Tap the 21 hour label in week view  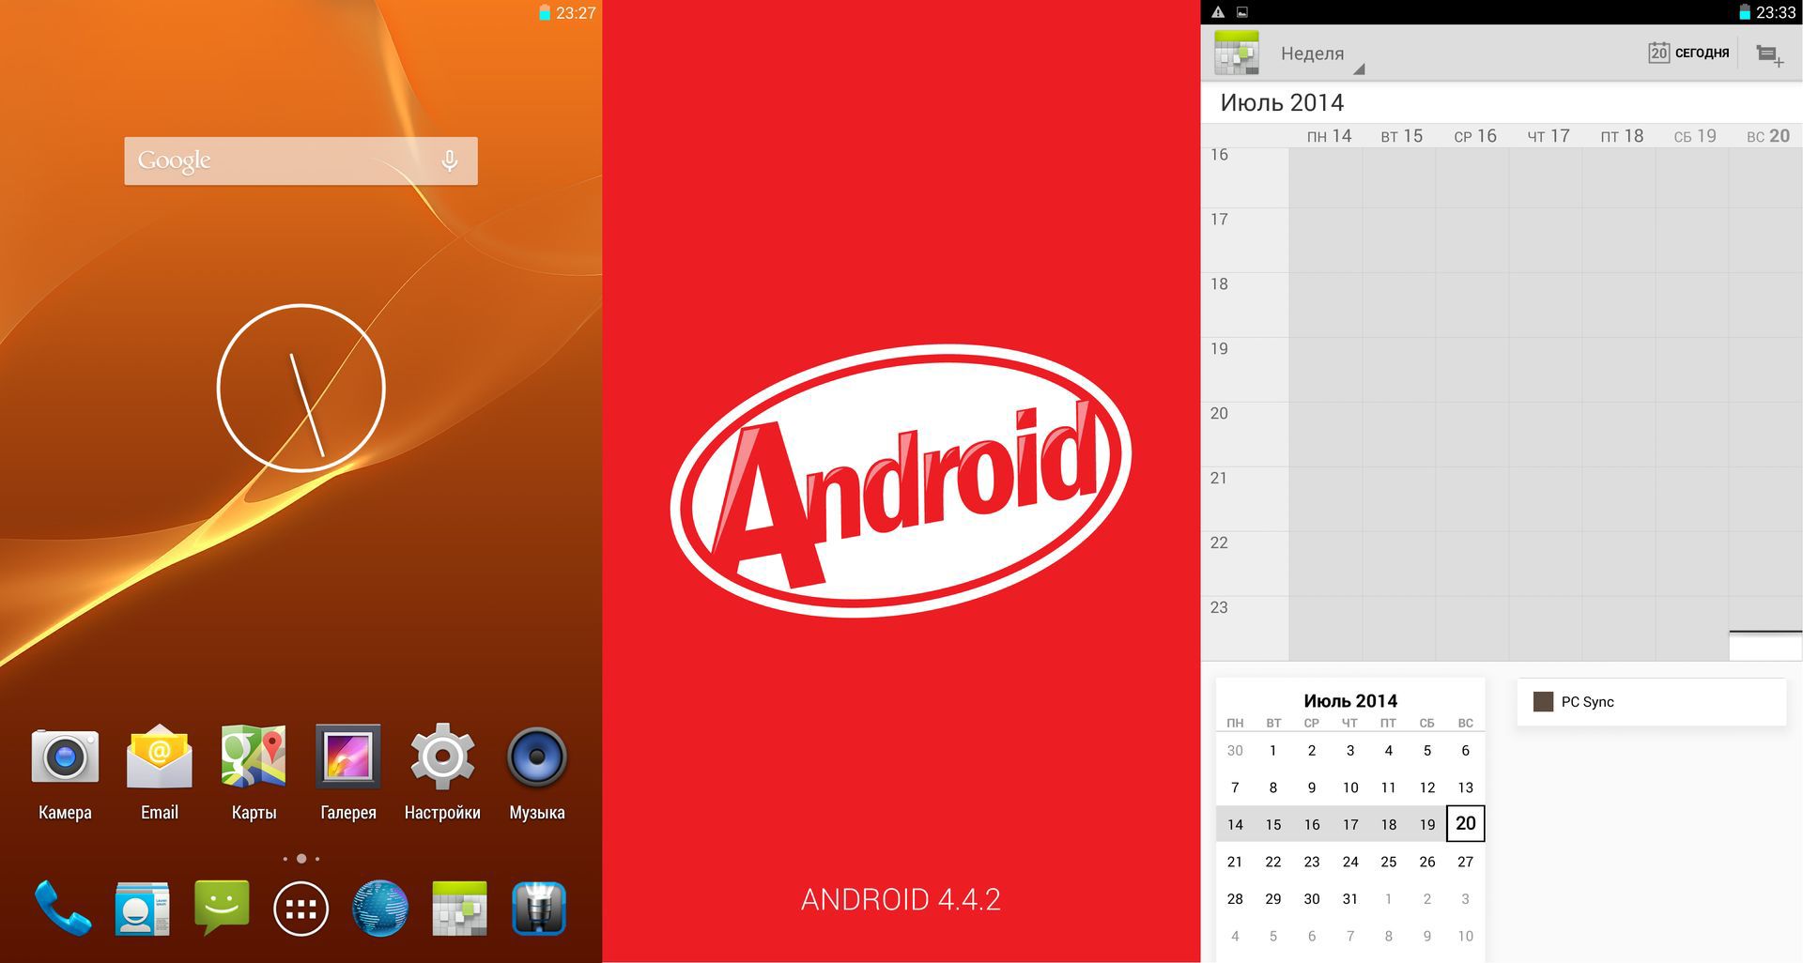pos(1219,478)
